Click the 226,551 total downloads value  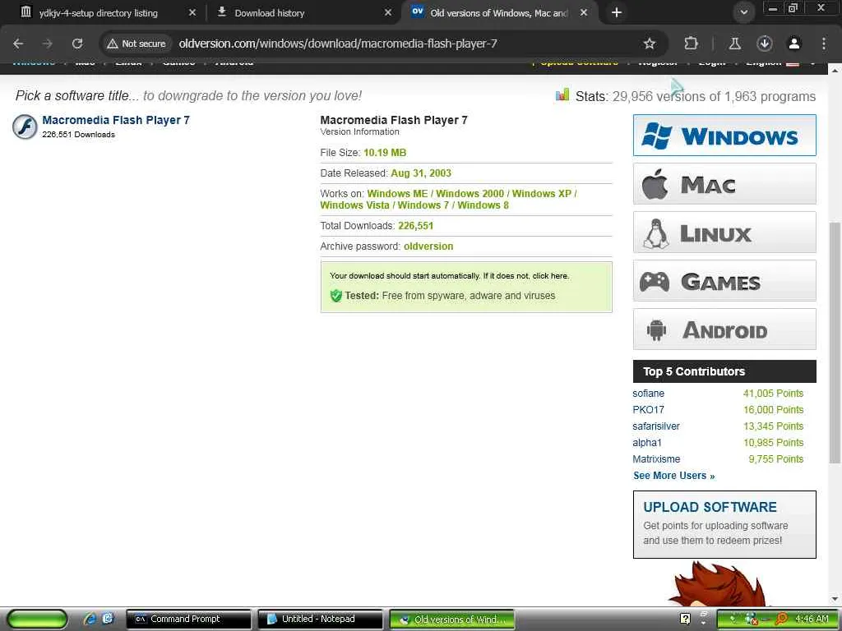tap(415, 226)
